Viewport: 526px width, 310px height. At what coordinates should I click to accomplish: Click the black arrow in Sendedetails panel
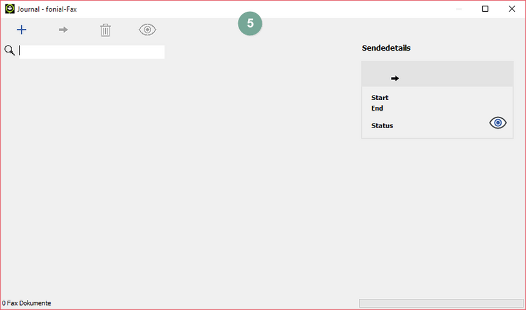394,78
